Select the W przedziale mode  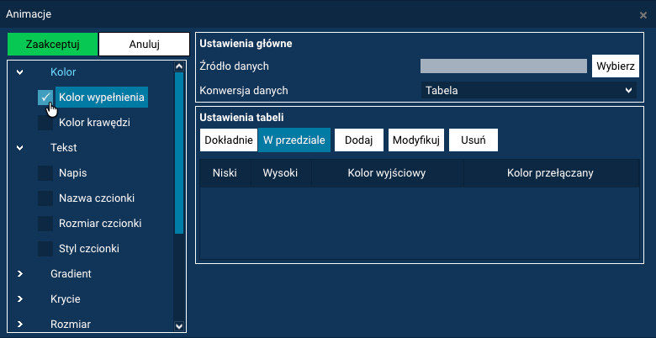click(x=294, y=140)
